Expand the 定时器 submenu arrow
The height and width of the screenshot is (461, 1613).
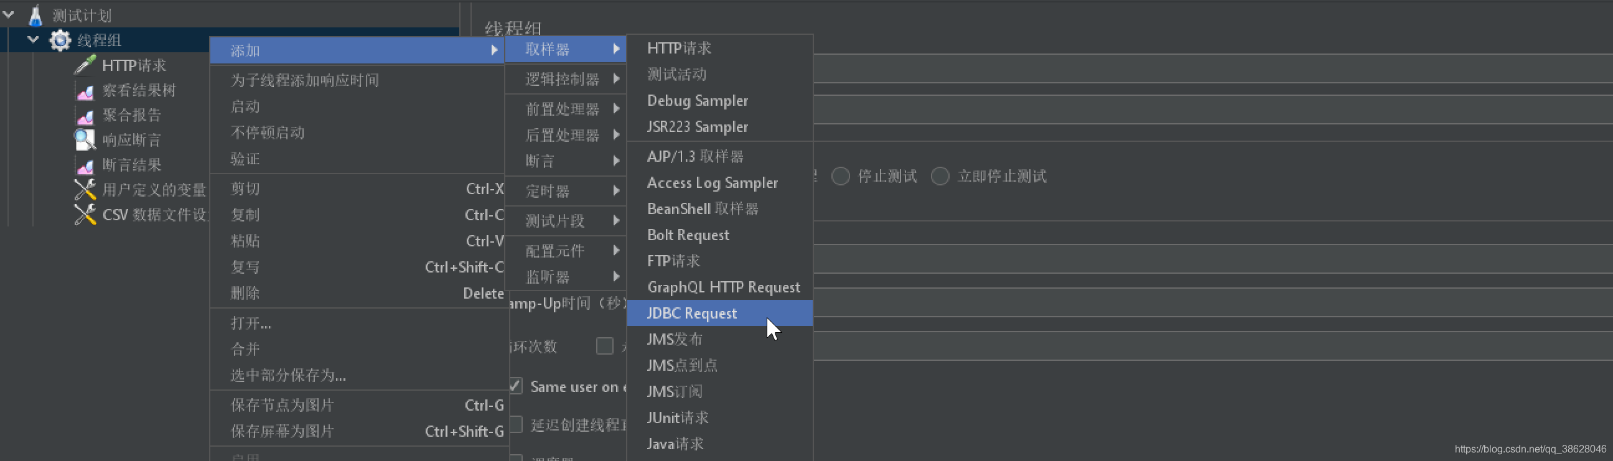(x=616, y=190)
